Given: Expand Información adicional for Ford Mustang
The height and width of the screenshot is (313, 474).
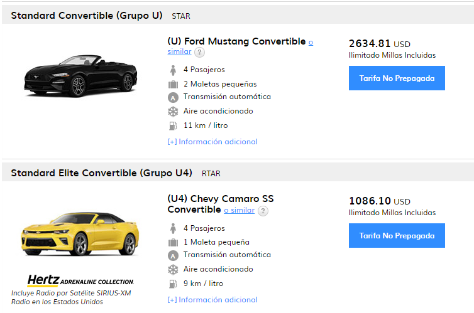Looking at the screenshot, I should pyautogui.click(x=212, y=142).
